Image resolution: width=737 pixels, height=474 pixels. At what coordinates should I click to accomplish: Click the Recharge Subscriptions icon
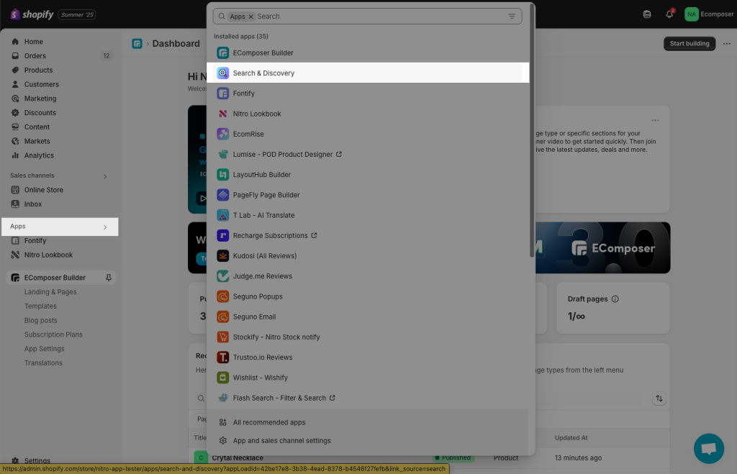[x=223, y=235]
